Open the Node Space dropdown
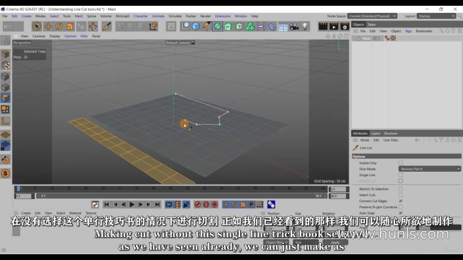Image resolution: width=463 pixels, height=260 pixels. (372, 16)
